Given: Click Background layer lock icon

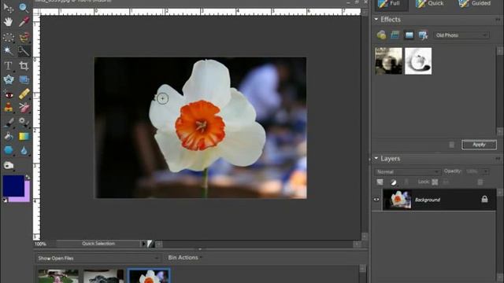Looking at the screenshot, I should click(484, 199).
